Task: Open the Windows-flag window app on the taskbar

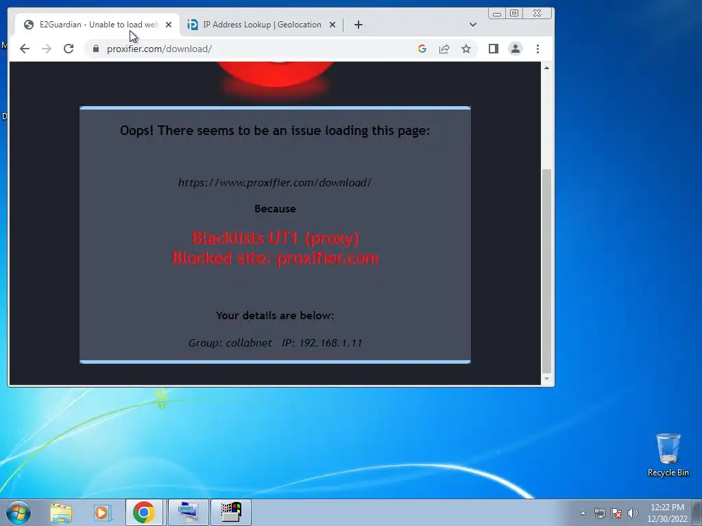Action: click(x=231, y=512)
